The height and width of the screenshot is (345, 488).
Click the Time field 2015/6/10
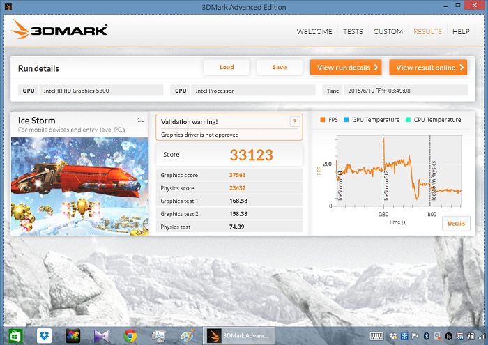click(x=405, y=91)
